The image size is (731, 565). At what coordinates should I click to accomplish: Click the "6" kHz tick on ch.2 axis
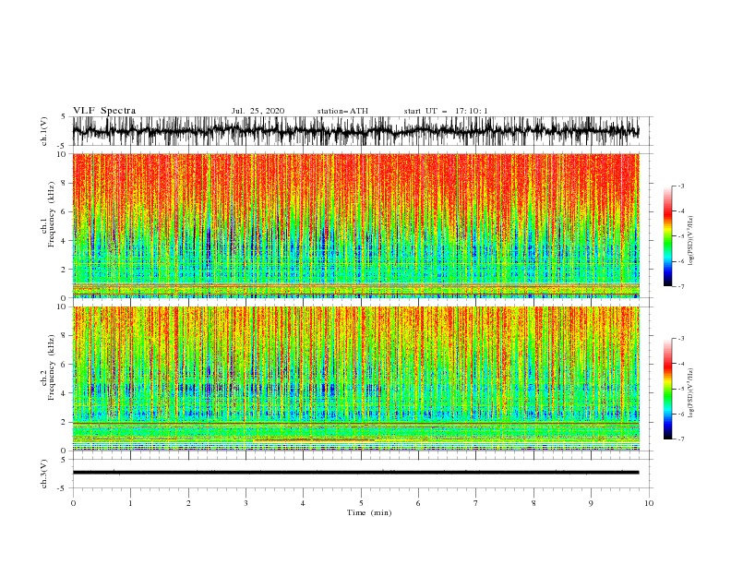pos(64,365)
